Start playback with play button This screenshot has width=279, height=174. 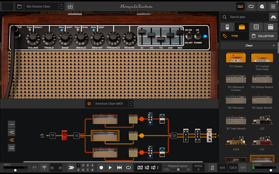[110, 167]
